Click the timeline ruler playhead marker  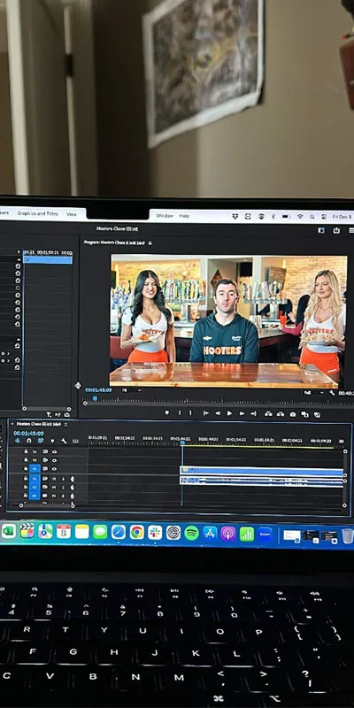click(182, 443)
